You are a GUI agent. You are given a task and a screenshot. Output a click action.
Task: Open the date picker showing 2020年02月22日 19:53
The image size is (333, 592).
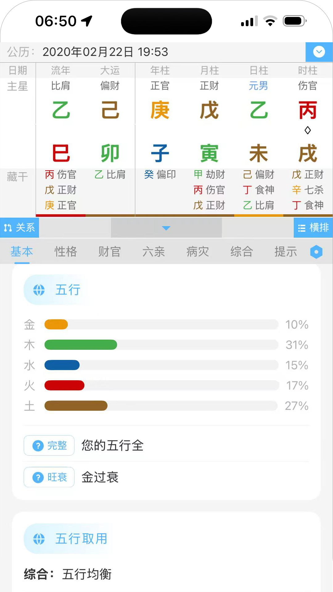click(x=105, y=52)
